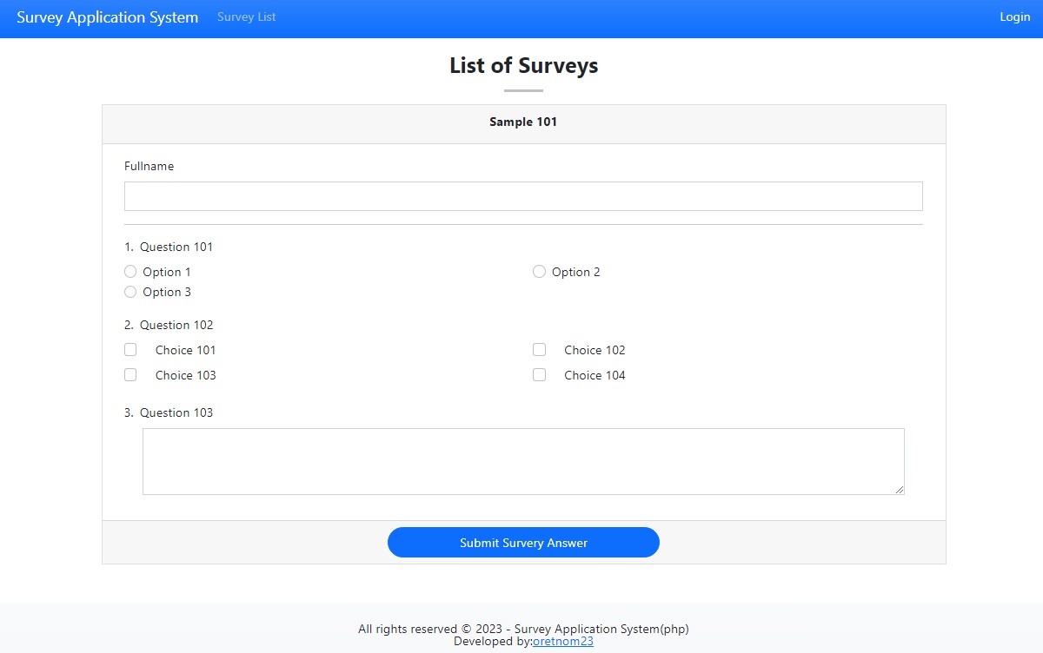
Task: Tick the Choice 102 checkbox
Action: tap(539, 350)
